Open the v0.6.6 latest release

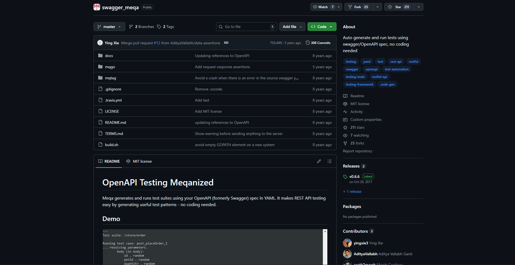(354, 176)
